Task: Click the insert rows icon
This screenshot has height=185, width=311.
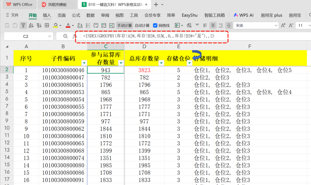Action: click(80, 26)
